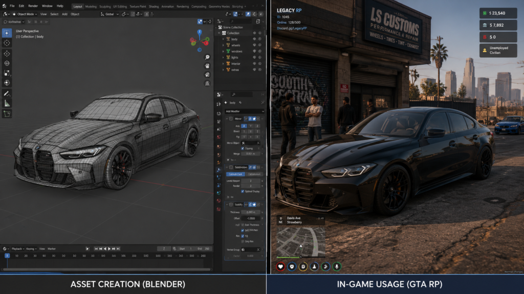This screenshot has height=294, width=524.
Task: Expand the wheels collection in outliner
Action: click(223, 45)
